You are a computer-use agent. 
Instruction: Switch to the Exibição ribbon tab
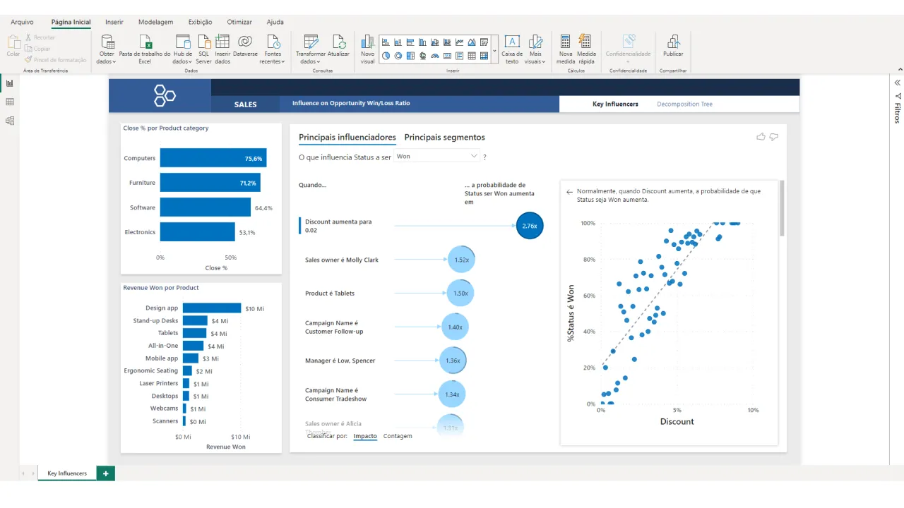201,22
